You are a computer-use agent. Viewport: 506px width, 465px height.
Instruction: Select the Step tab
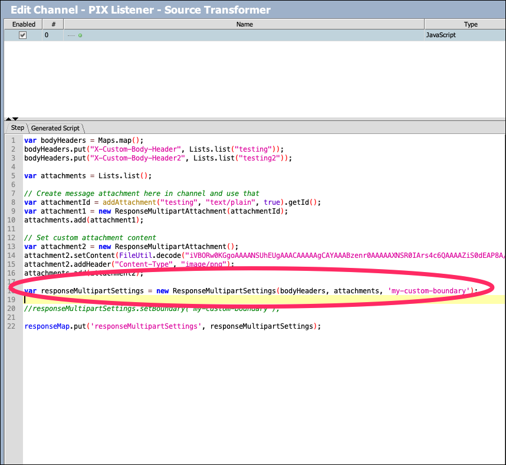[x=18, y=128]
